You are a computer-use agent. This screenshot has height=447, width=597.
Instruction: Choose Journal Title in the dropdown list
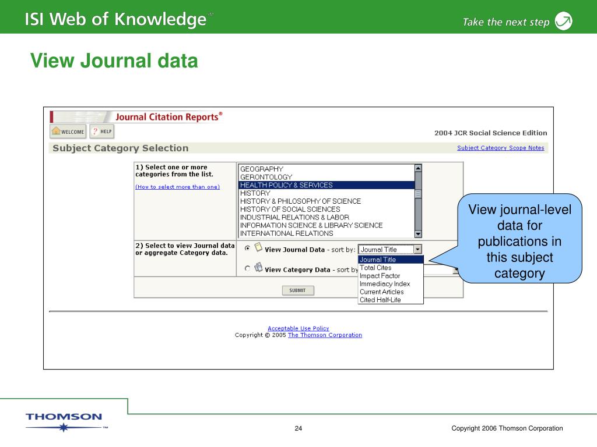pyautogui.click(x=391, y=260)
